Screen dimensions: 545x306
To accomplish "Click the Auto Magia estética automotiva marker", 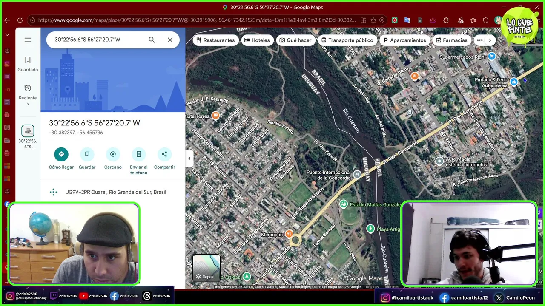I will coord(439,161).
